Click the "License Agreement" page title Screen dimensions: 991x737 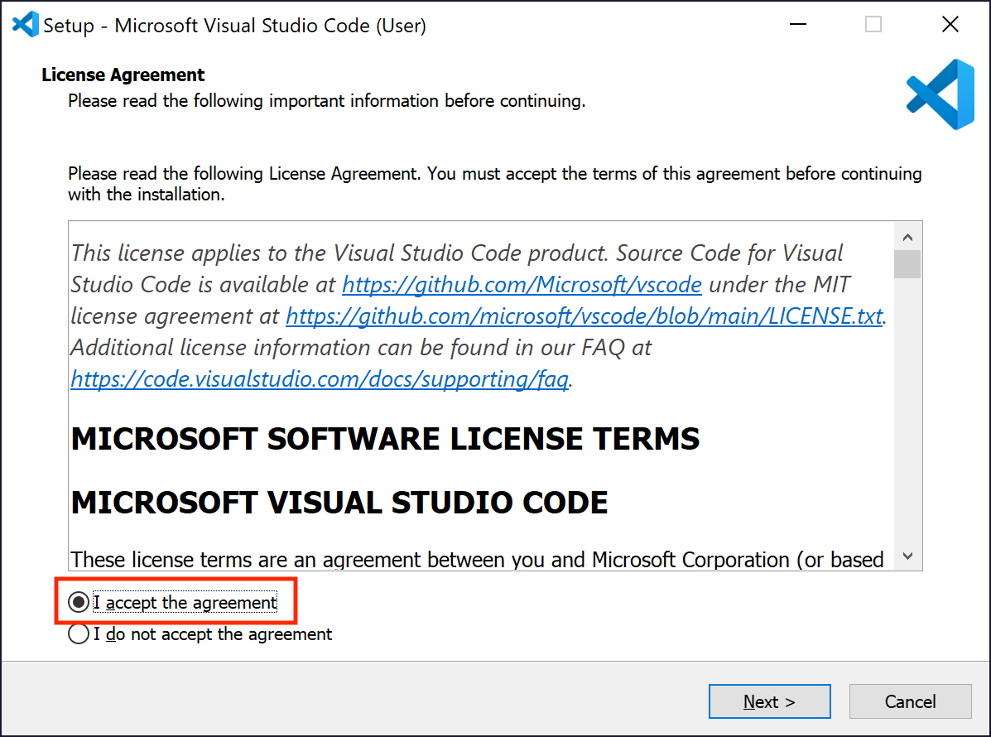tap(123, 75)
